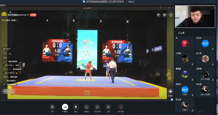218x115 pixels.
Task: Open the share window (共享窗口) icon
Action: click(86, 107)
